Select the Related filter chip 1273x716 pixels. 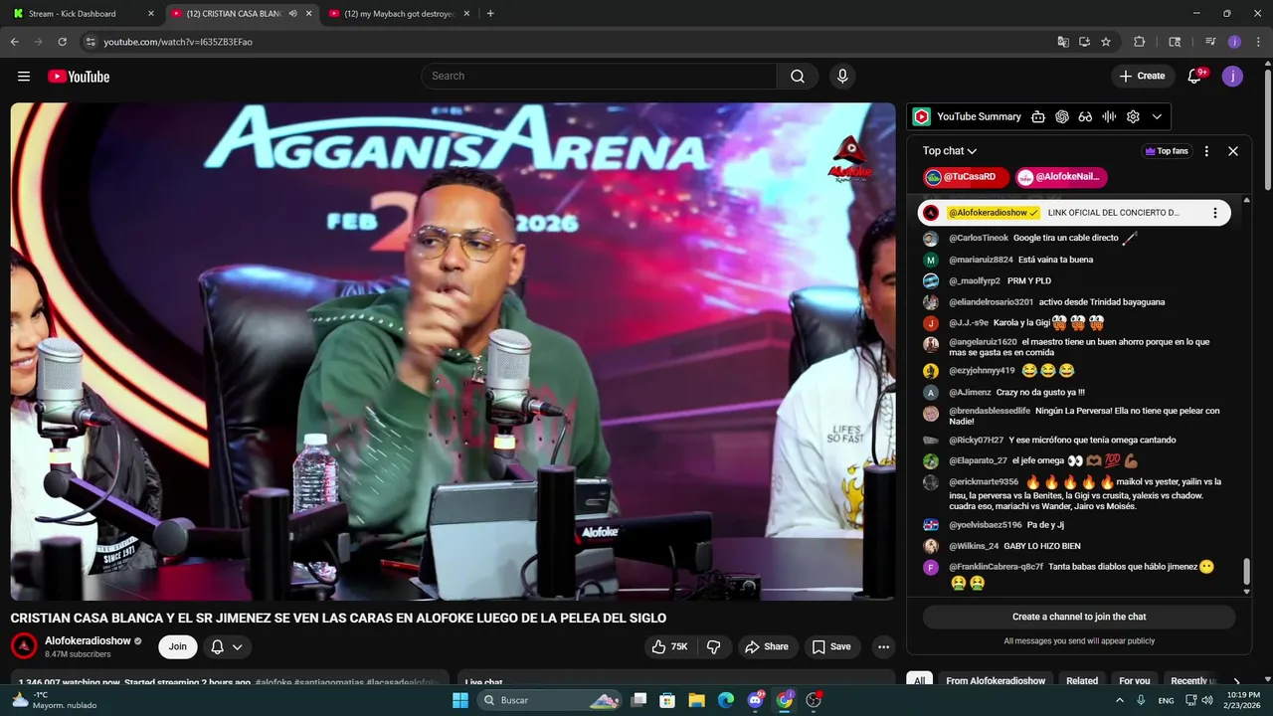pyautogui.click(x=1082, y=681)
